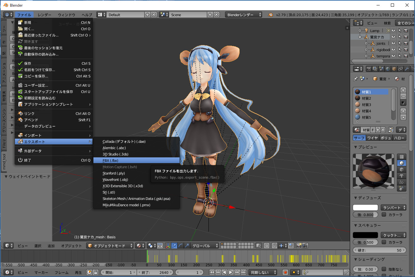Open ランバート diffuse shader dropdown

(394, 208)
